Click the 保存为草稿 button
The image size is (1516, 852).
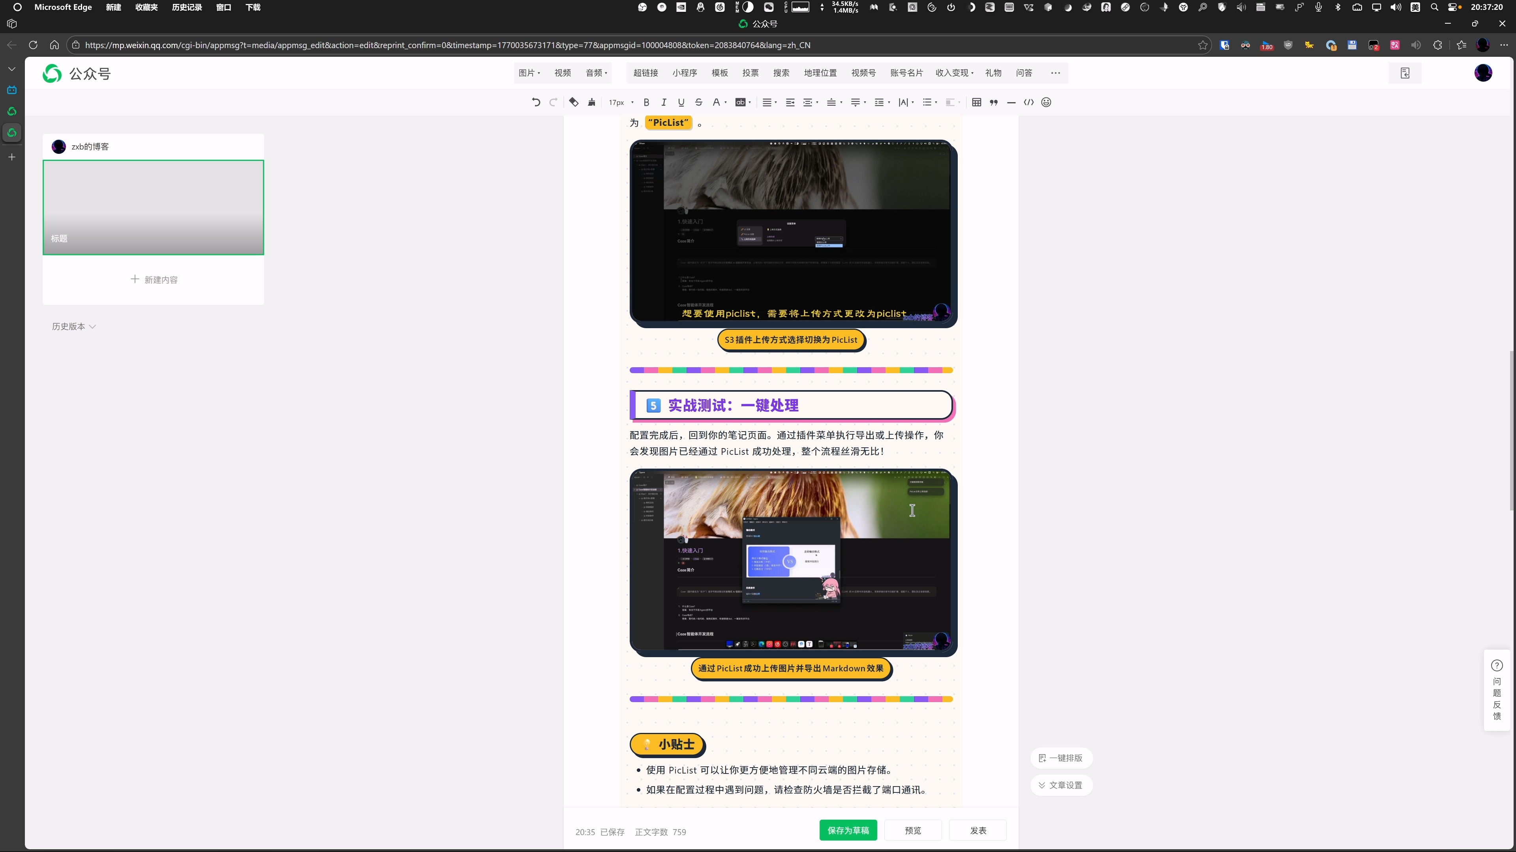tap(848, 830)
